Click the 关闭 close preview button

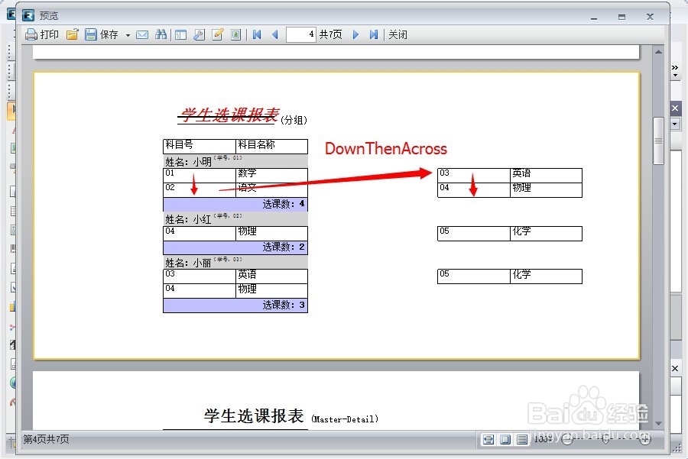point(398,34)
